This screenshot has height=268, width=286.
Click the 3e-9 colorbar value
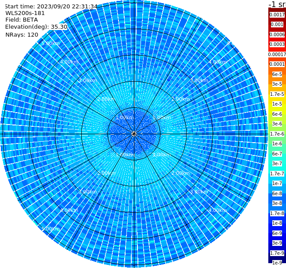coord(277,243)
